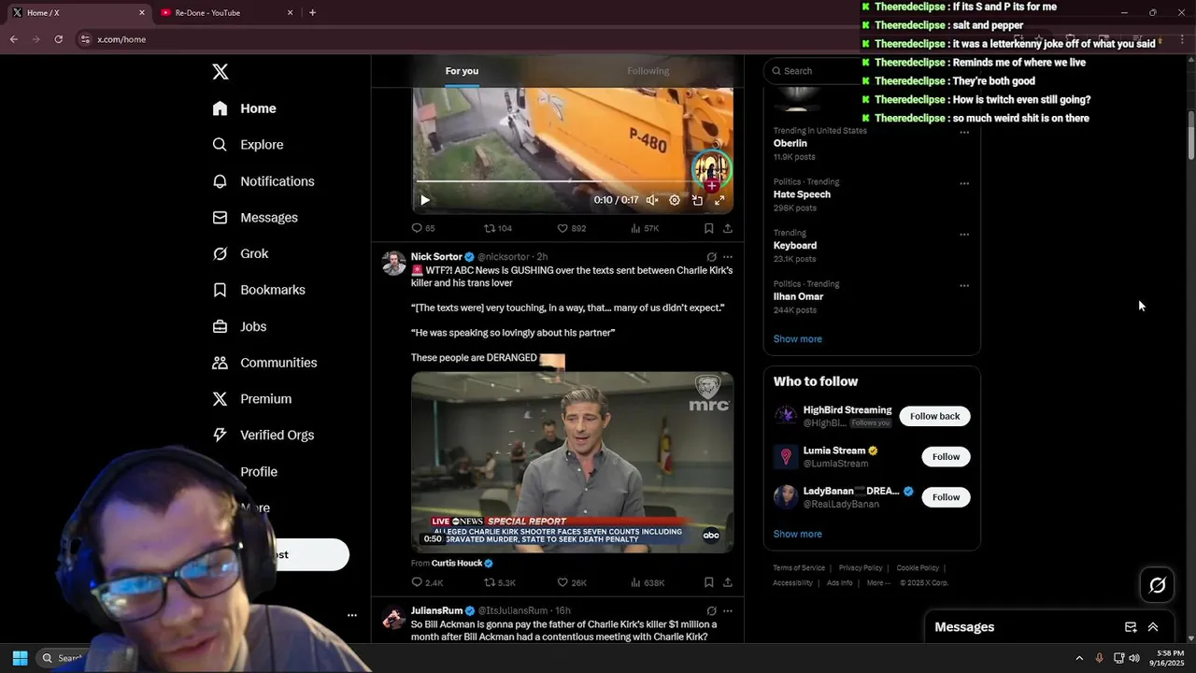Repost Nick Sortor post with 5.3K reposts

pos(500,582)
